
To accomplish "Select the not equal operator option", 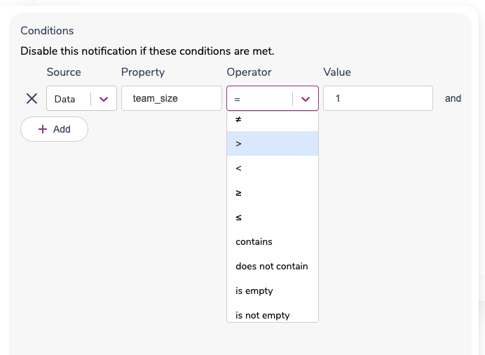I will (x=273, y=121).
